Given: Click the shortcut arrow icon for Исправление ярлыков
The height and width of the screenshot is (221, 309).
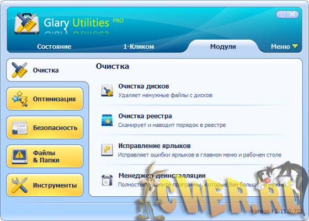Looking at the screenshot, I should tap(107, 150).
